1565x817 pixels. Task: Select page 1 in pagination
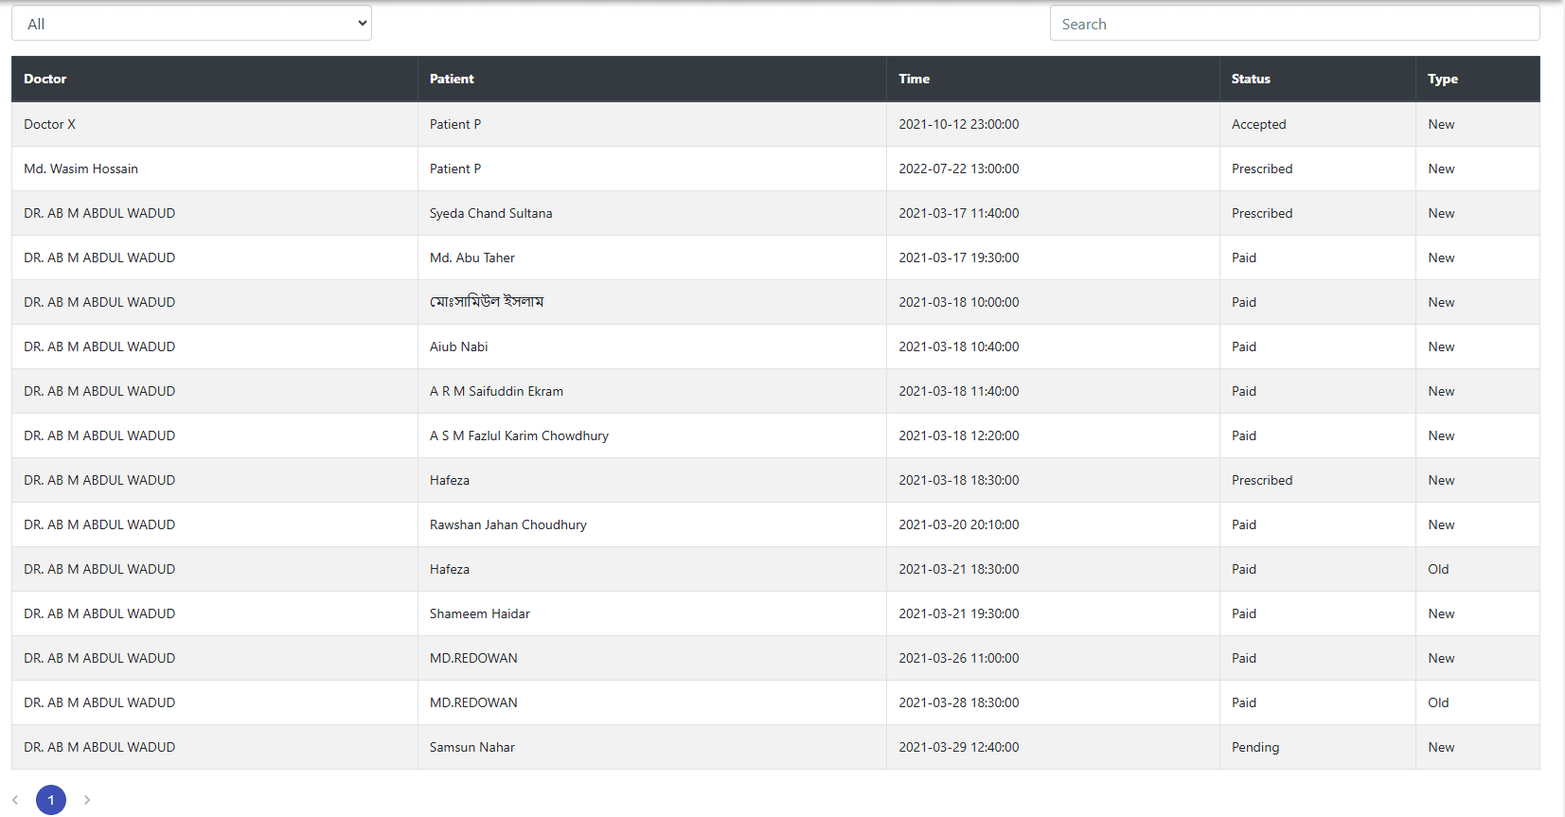pyautogui.click(x=51, y=800)
